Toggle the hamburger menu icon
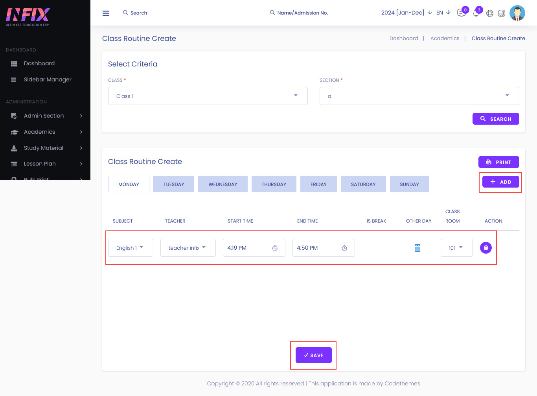Viewport: 537px width, 396px height. tap(106, 13)
